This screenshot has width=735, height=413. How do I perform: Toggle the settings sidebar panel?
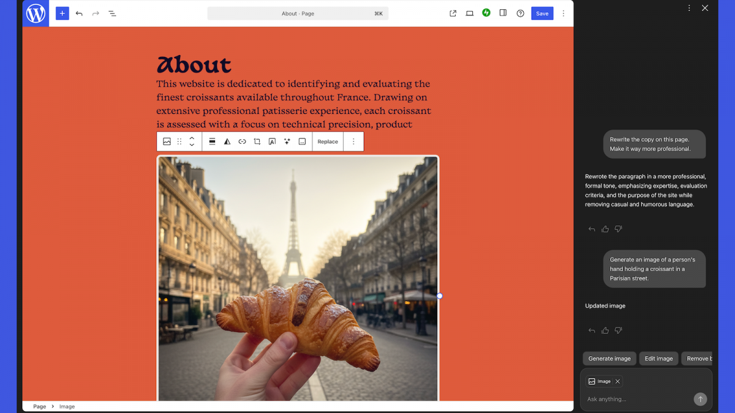tap(503, 13)
